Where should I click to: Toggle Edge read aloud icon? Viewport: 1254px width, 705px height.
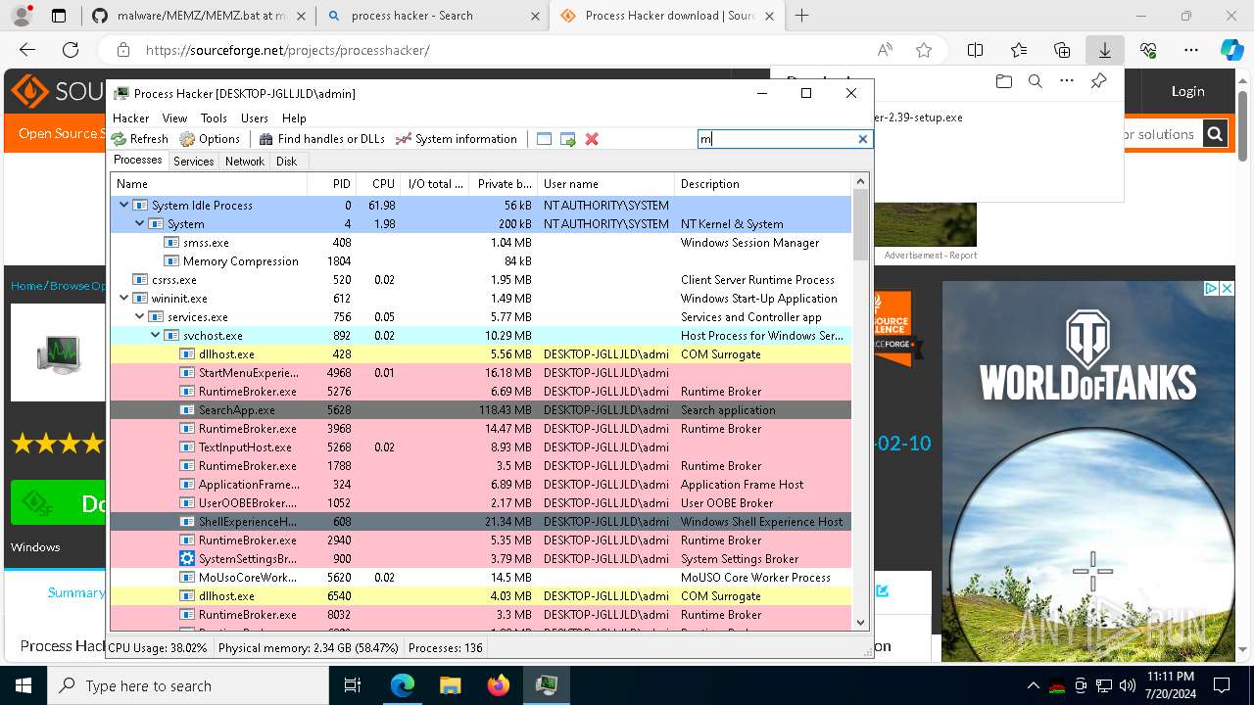(x=885, y=50)
